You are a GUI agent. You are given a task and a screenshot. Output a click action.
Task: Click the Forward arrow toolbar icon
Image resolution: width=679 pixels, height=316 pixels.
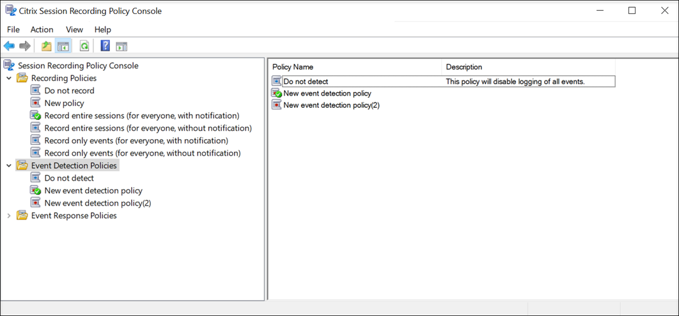[x=25, y=46]
